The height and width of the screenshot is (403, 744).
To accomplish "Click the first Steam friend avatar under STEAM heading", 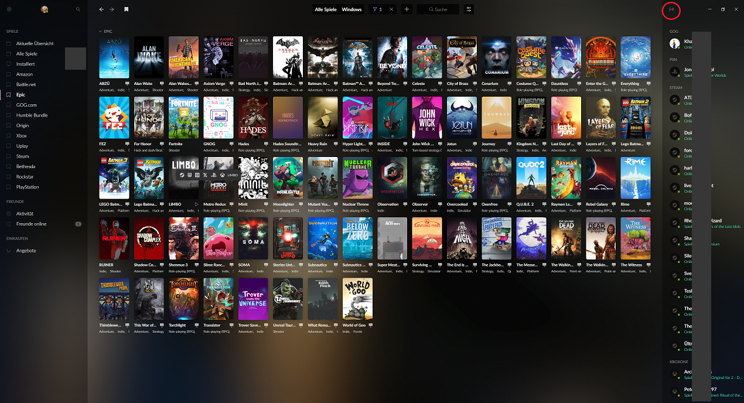I will coord(675,100).
